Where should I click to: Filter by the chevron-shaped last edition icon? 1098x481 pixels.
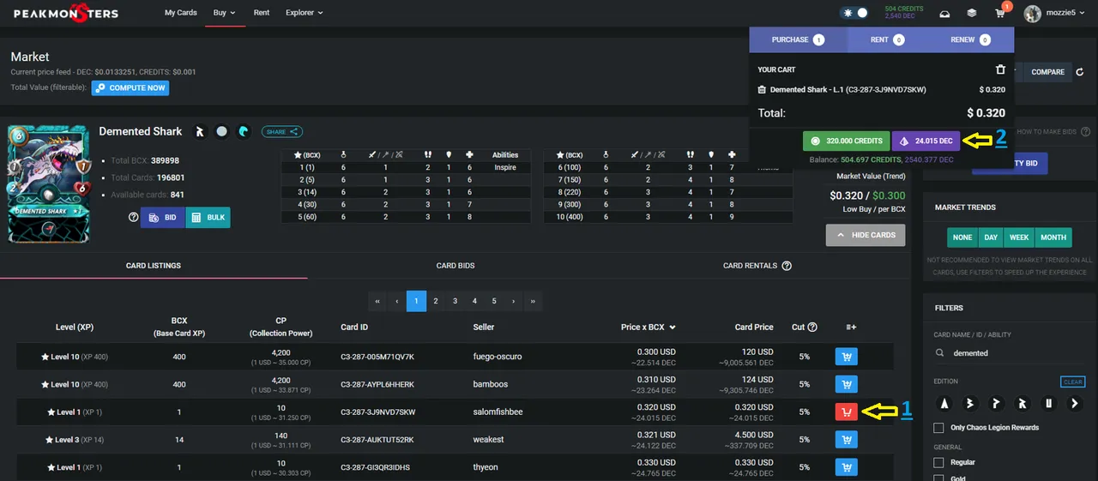click(x=1074, y=403)
